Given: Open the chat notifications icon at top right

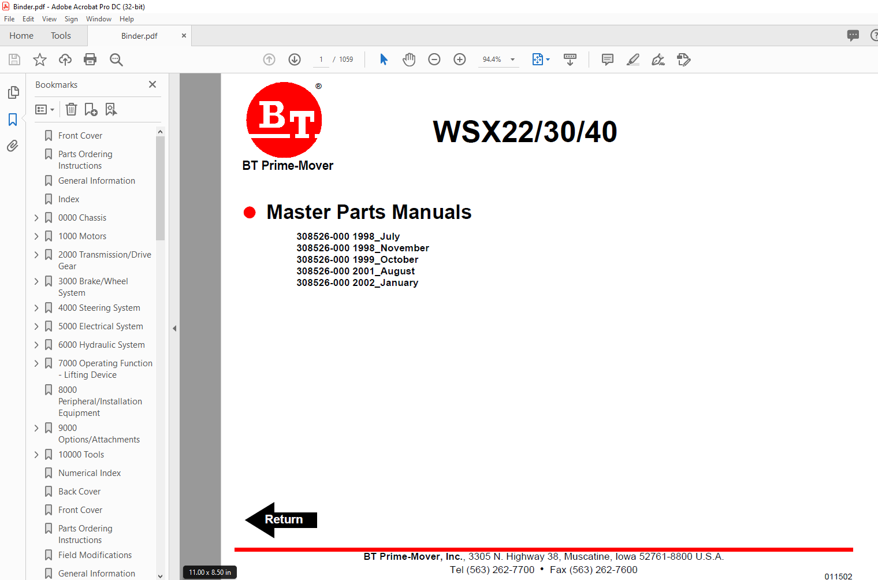Looking at the screenshot, I should pos(853,35).
